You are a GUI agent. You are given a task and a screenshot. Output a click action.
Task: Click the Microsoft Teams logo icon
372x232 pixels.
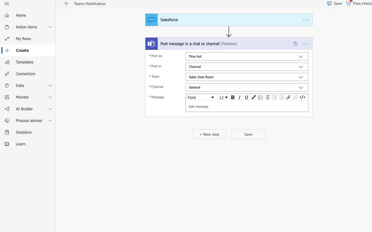pyautogui.click(x=152, y=44)
